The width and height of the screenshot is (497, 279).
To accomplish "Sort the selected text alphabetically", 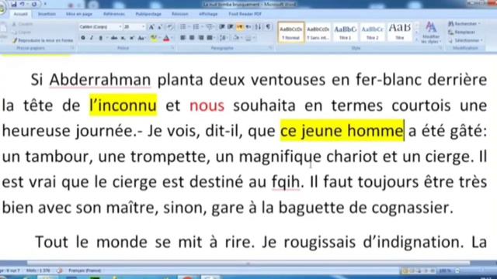I will (259, 27).
